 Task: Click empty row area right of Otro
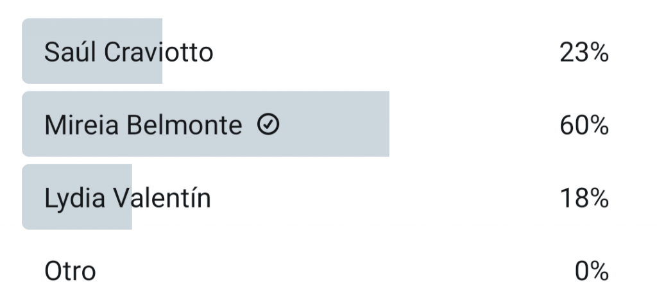click(321, 272)
